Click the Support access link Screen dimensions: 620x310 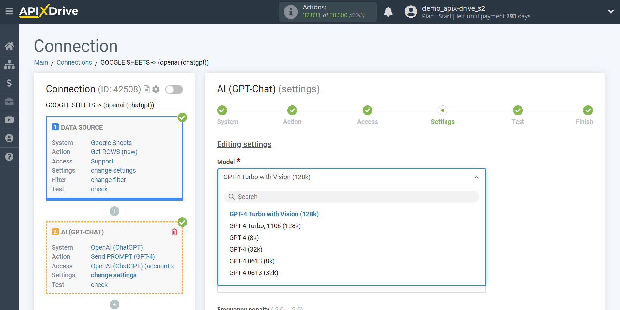pyautogui.click(x=102, y=161)
